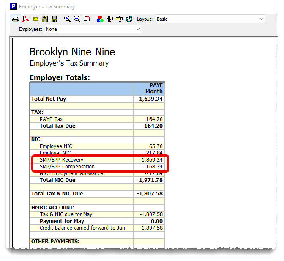Viewport: 284px width, 261px height.
Task: Click the fit row heights icon
Action: (x=120, y=19)
